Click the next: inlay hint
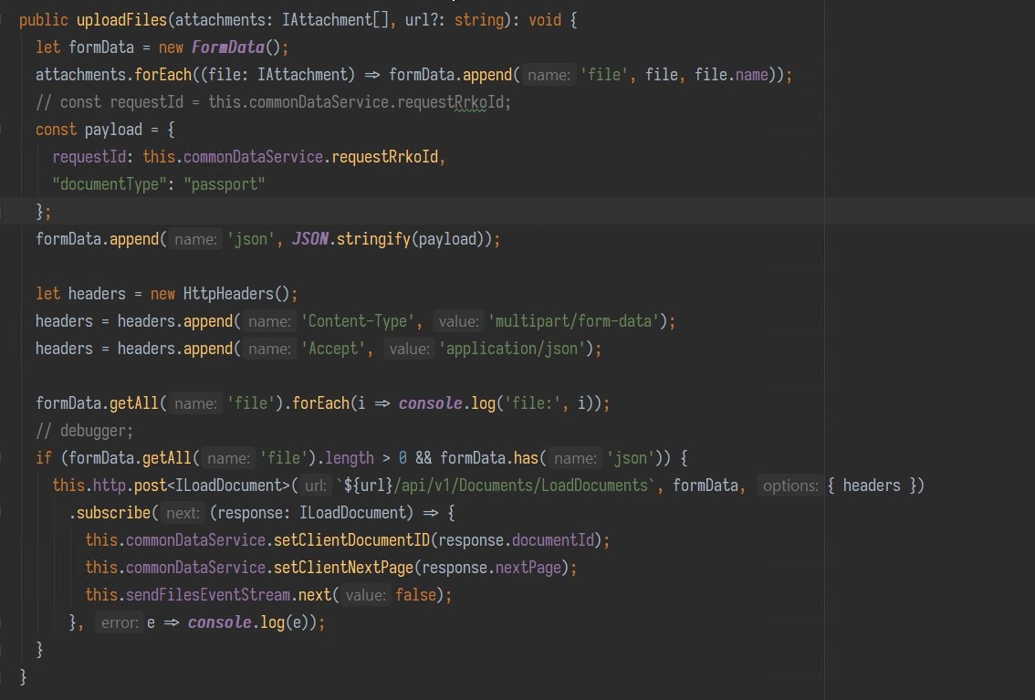 pyautogui.click(x=183, y=513)
